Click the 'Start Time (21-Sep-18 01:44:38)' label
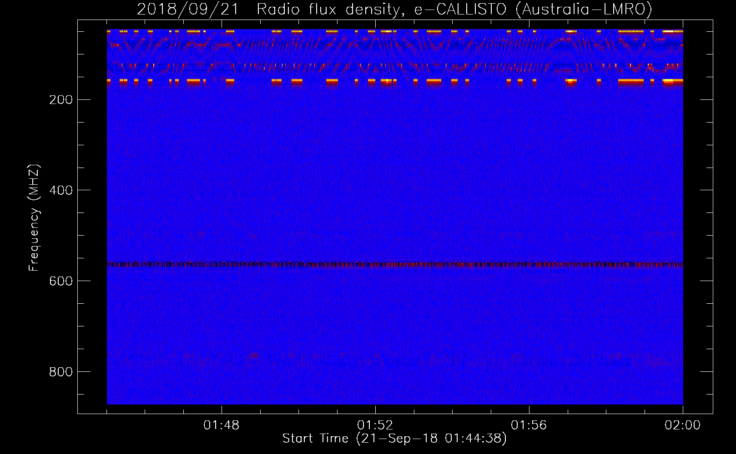 pyautogui.click(x=394, y=439)
